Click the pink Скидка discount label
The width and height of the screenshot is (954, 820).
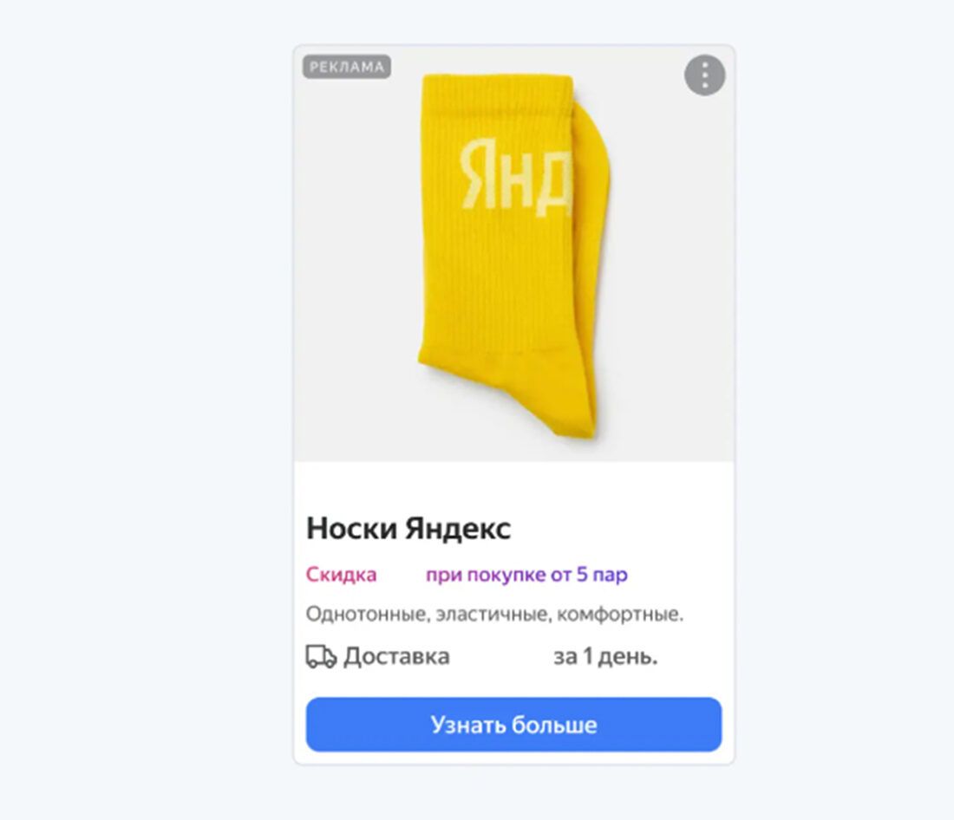(342, 574)
